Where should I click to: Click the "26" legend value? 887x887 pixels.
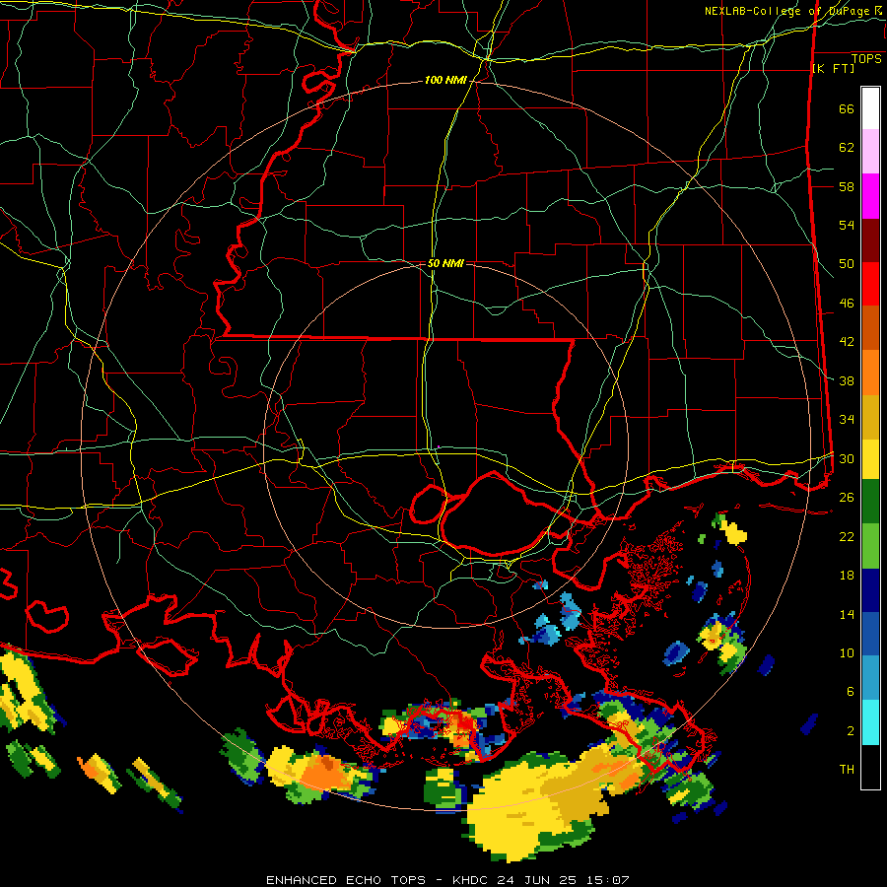click(x=847, y=498)
